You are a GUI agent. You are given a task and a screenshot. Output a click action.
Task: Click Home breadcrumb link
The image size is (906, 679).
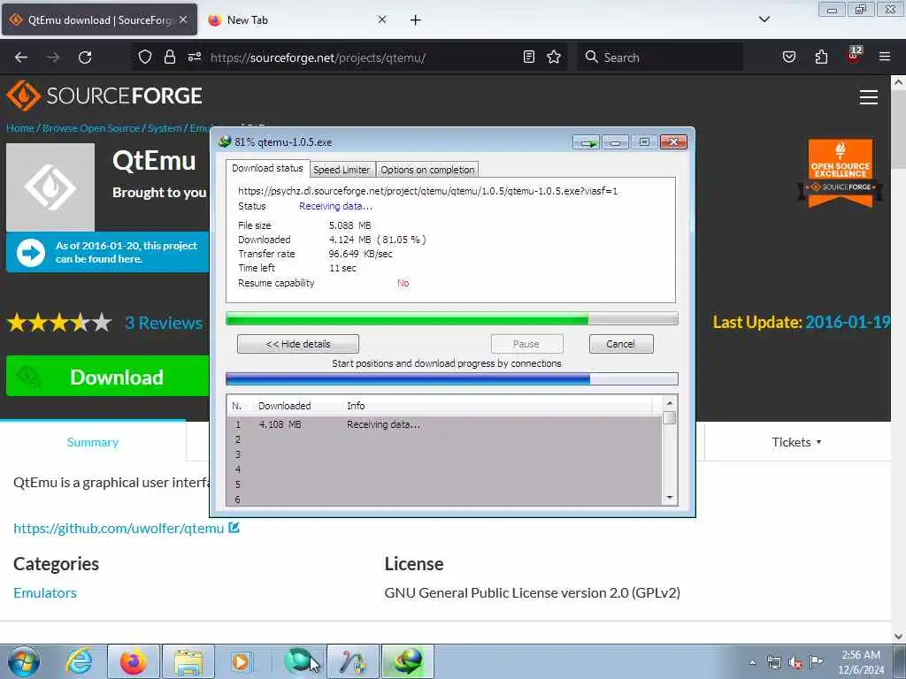tap(20, 128)
